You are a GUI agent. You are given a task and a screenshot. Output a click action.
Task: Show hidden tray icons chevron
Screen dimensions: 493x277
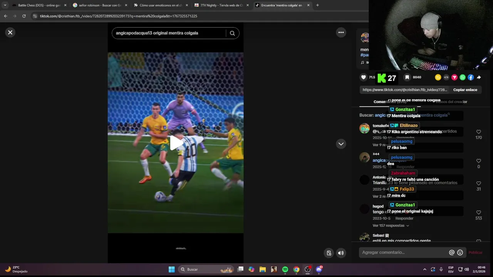[x=425, y=269]
